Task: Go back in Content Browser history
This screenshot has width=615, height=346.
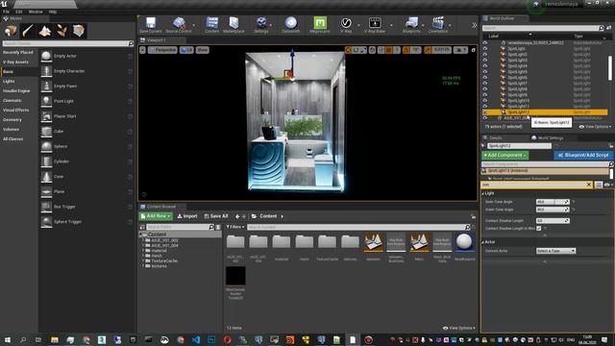Action: [237, 216]
